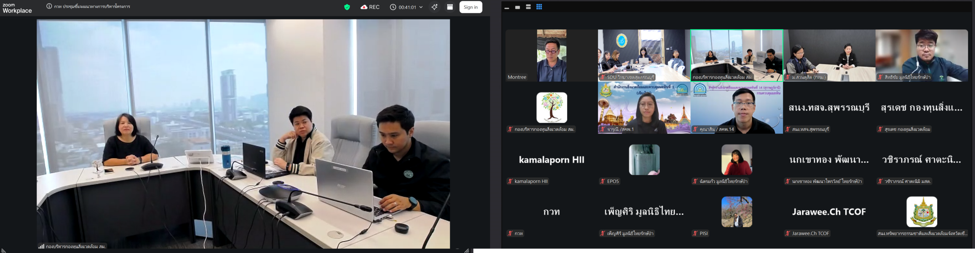Open the calendar apps icon
Screen dimensions: 975x253
[x=450, y=7]
